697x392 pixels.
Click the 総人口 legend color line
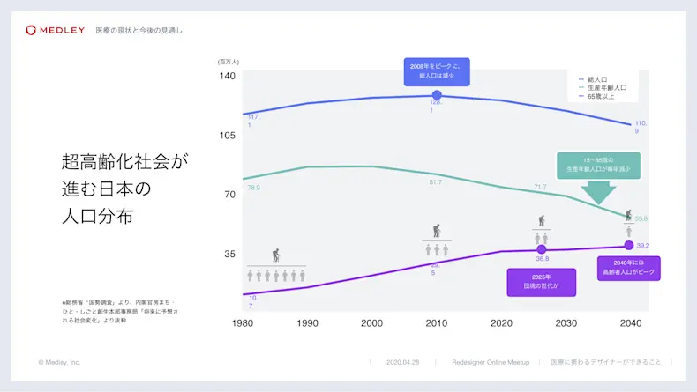pos(581,79)
